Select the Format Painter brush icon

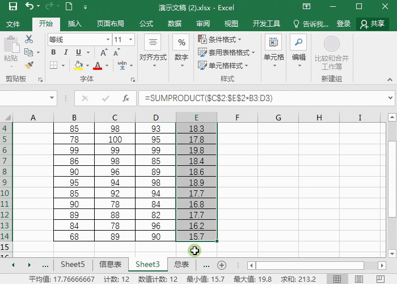coord(29,65)
